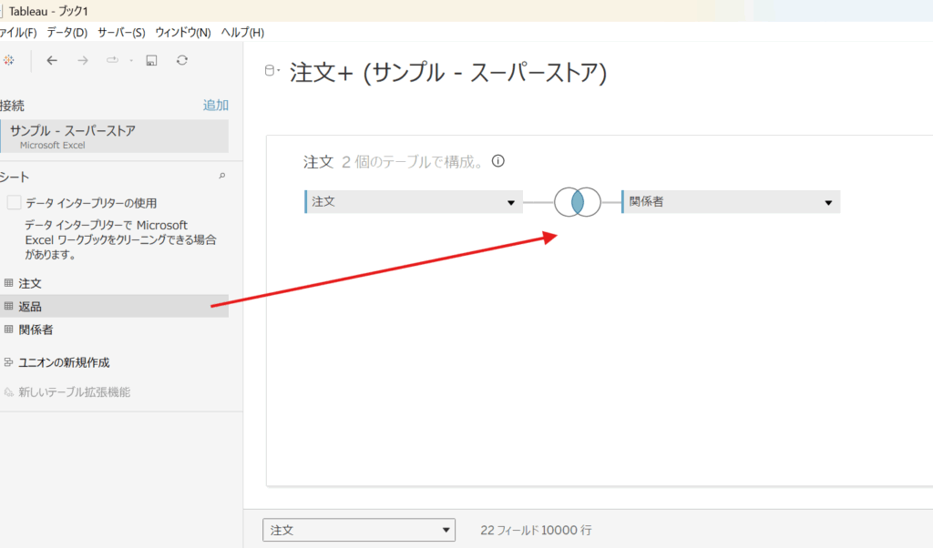
Task: Click the sheet search magnifier icon
Action: 221,176
